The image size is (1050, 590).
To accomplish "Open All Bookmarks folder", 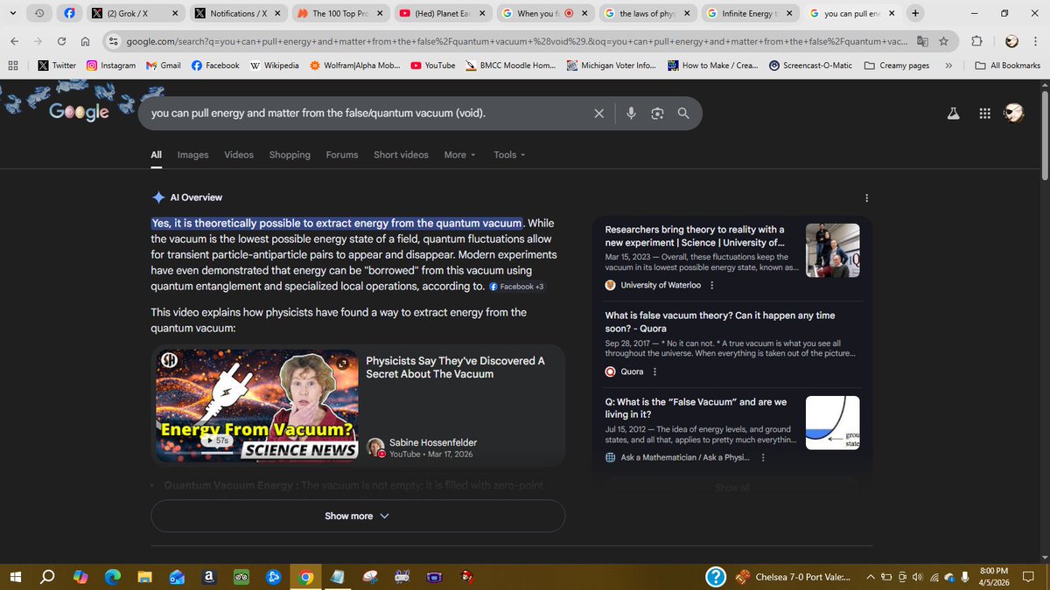I will coord(1008,66).
